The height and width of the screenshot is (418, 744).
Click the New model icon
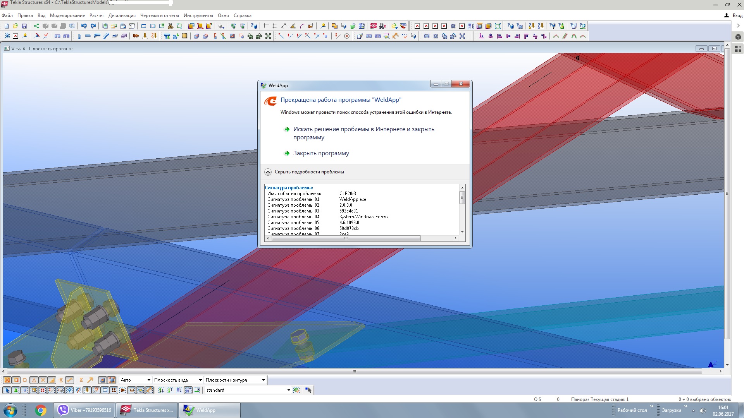tap(7, 26)
